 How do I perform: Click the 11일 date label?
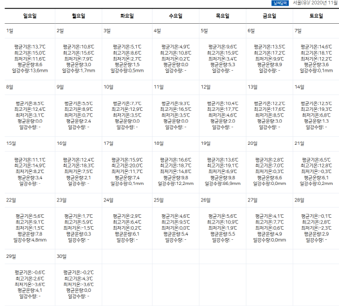tap(158, 87)
